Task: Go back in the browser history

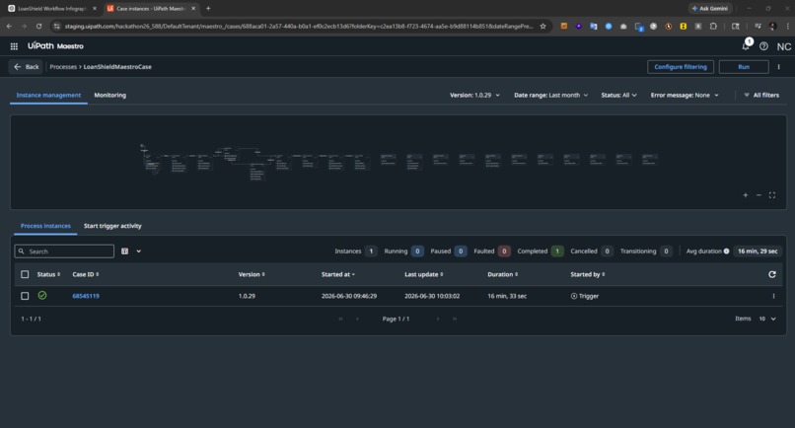Action: (9, 26)
